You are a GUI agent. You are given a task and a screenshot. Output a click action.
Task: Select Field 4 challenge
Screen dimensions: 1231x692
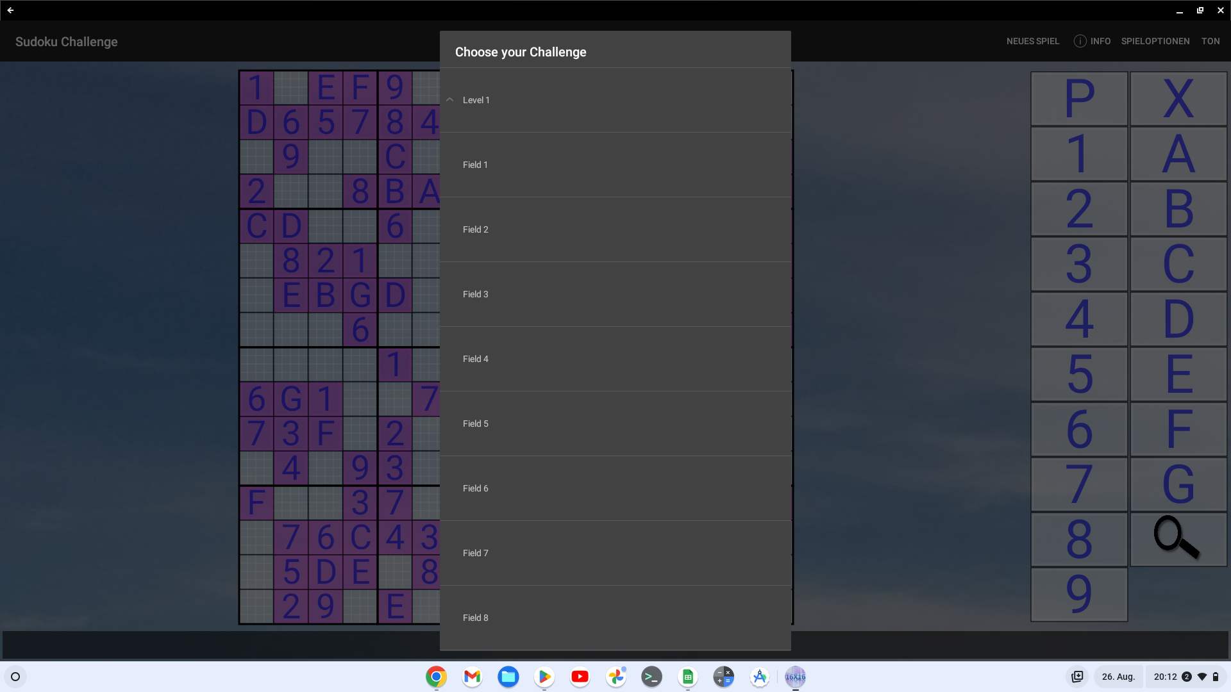pyautogui.click(x=615, y=359)
